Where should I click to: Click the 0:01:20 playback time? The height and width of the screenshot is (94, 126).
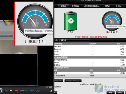point(49,87)
